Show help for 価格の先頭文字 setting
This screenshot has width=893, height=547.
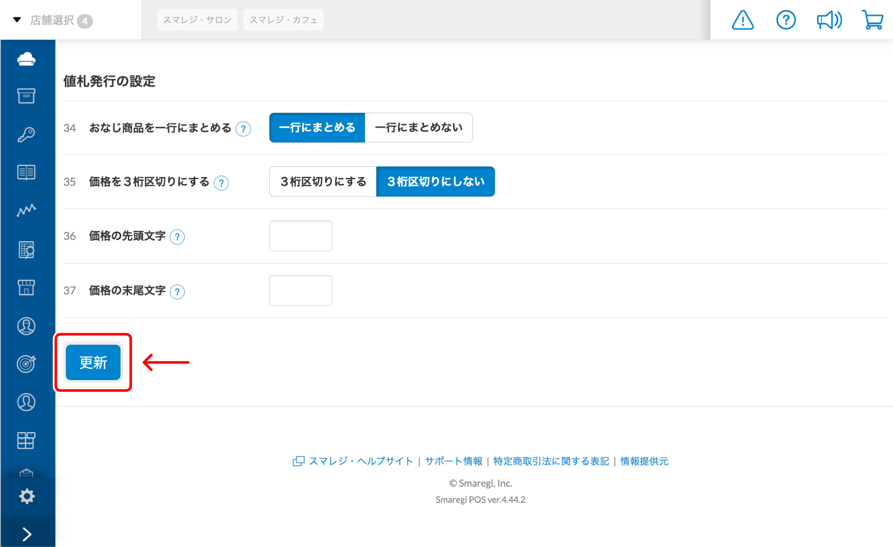coord(177,237)
